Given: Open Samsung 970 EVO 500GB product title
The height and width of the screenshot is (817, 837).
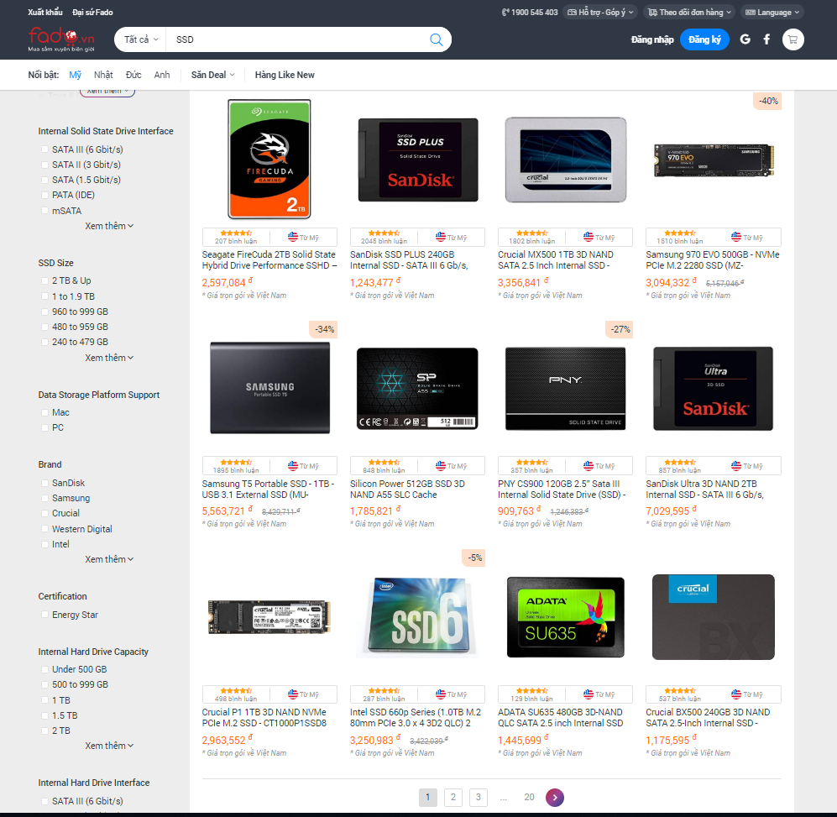Looking at the screenshot, I should pos(713,260).
